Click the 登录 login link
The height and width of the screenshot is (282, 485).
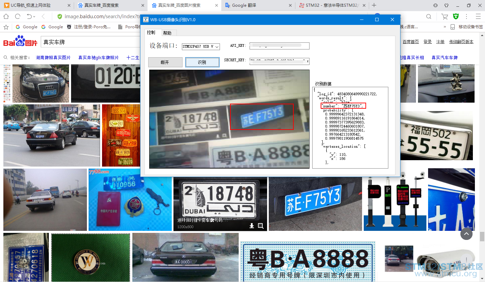point(428,42)
